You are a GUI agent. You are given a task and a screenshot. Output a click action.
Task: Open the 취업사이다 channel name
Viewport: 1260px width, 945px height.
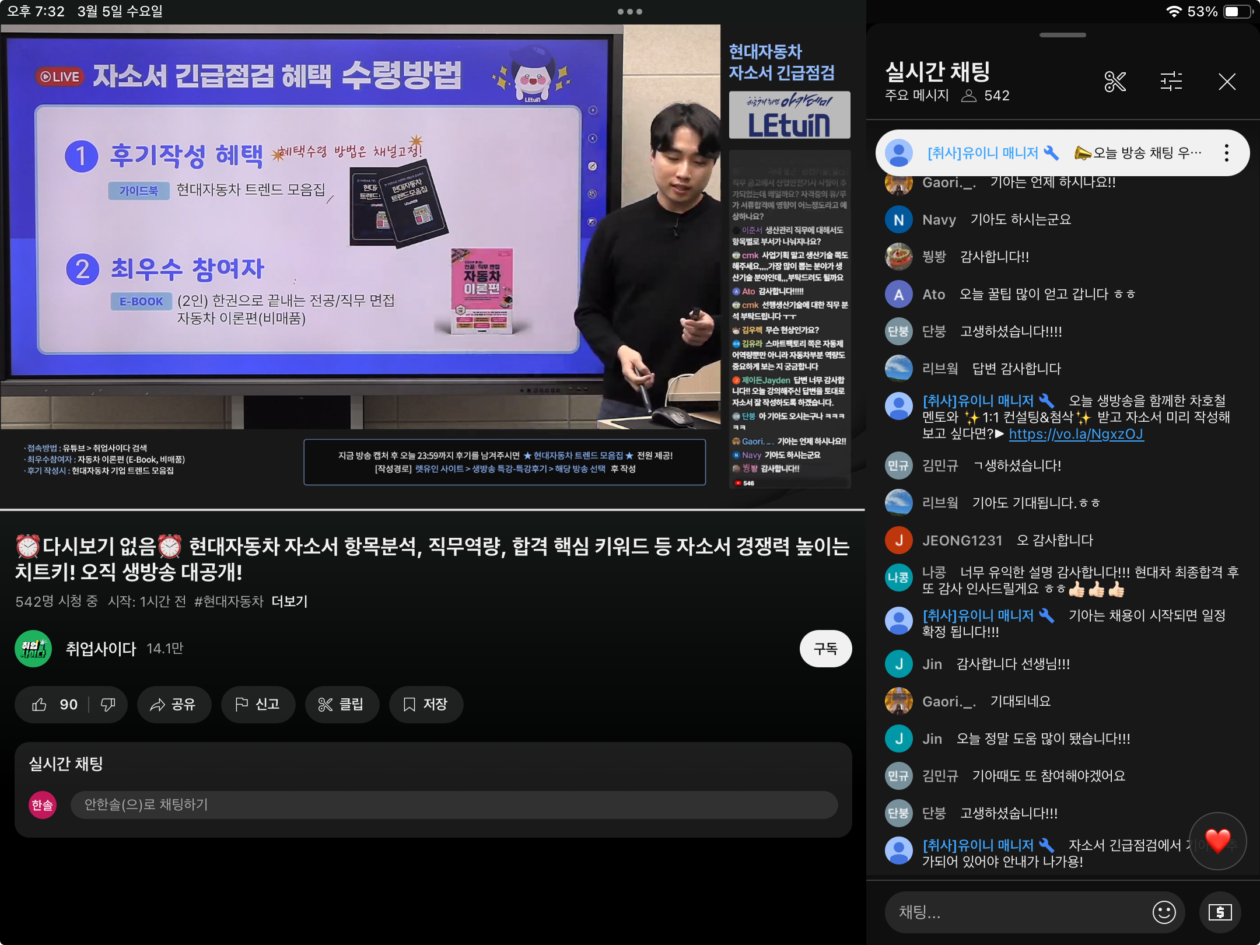pyautogui.click(x=101, y=648)
